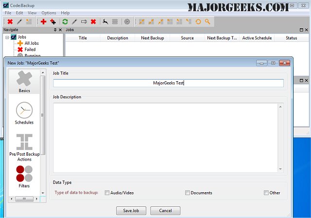Click the black running deer icon
This screenshot has height=218, width=311.
pos(105,21)
